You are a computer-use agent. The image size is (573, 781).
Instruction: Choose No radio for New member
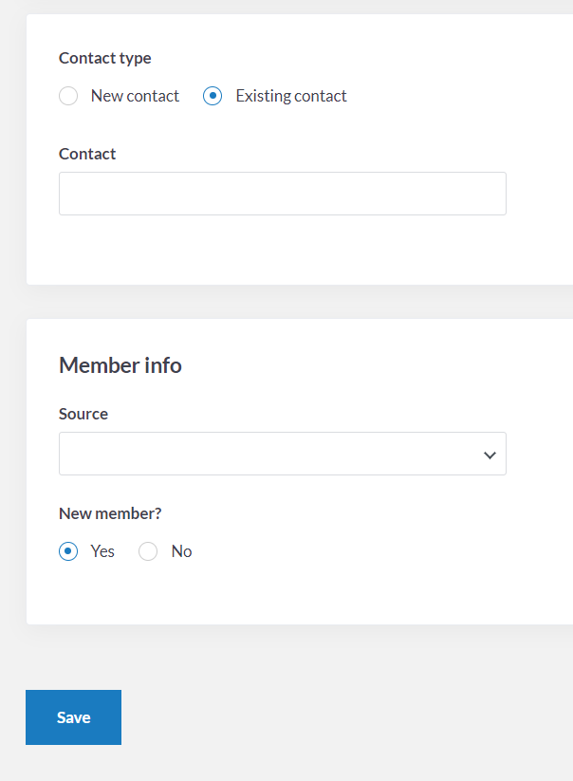[x=148, y=551]
